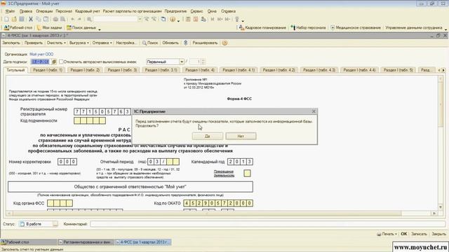The height and width of the screenshot is (252, 449).
Task: Open Рабочий стол from the panel
Action: (18, 28)
